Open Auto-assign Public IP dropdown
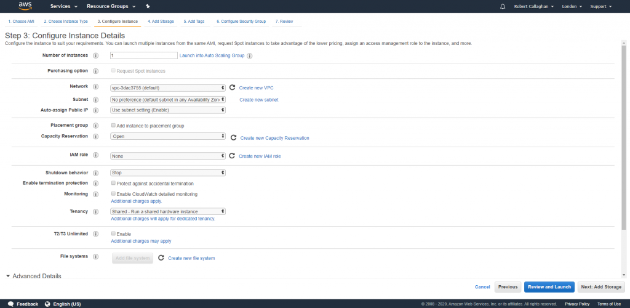 [168, 110]
